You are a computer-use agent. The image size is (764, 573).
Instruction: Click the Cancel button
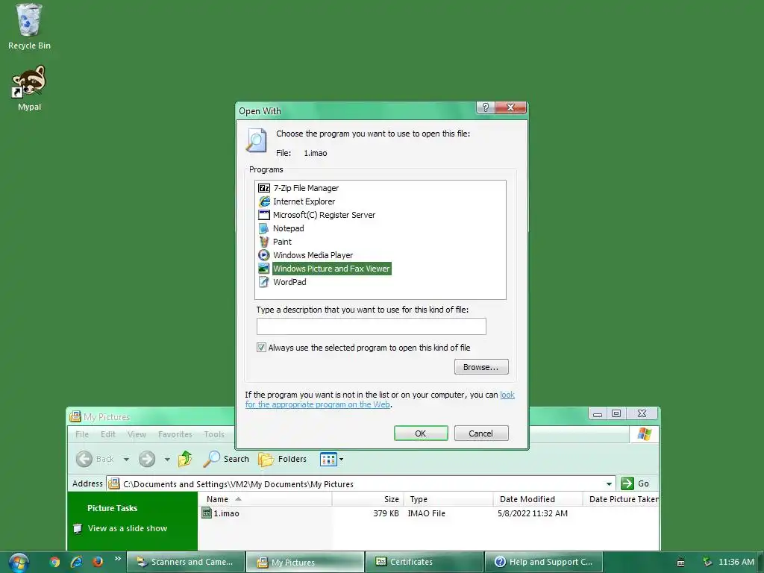click(x=481, y=433)
